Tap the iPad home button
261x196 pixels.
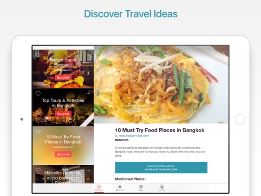(240, 119)
